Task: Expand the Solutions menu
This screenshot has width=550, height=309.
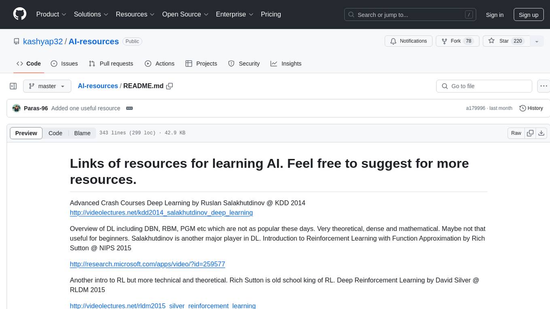Action: tap(91, 14)
